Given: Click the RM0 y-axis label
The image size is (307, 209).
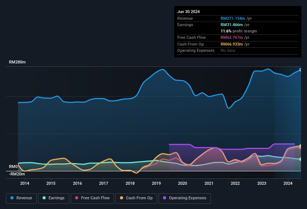Looking at the screenshot, I should [13, 166].
